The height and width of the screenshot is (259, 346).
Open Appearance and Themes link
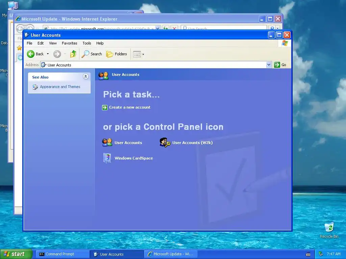[x=60, y=87]
